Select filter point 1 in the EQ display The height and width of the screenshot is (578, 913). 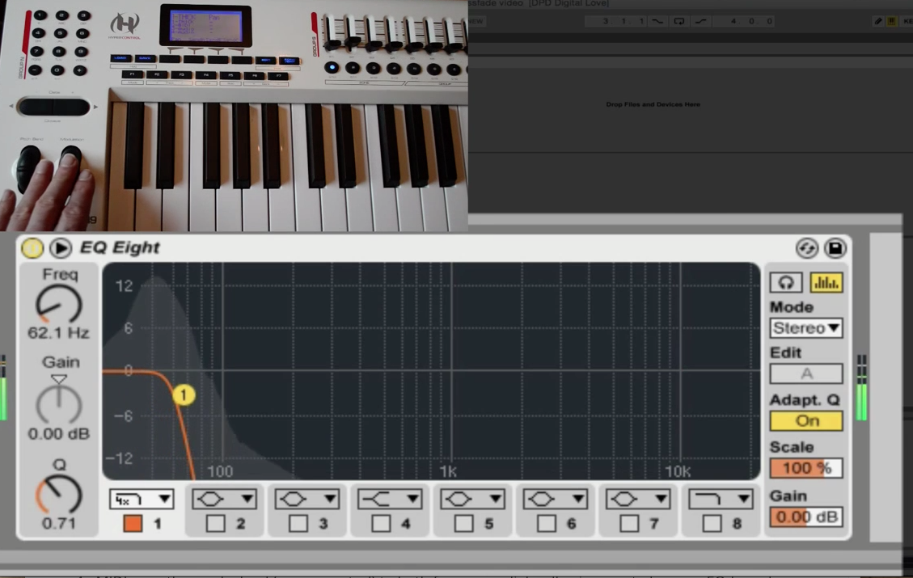click(184, 395)
